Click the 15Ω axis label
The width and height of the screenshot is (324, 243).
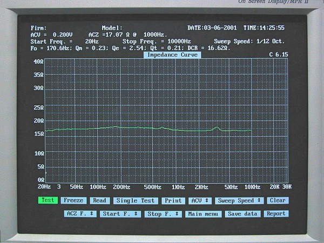pos(39,134)
